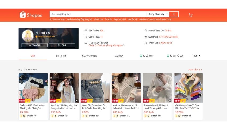Image resolution: width=227 pixels, height=130 pixels.
Task: Click the 9.350đ price
Action: click(x=85, y=112)
